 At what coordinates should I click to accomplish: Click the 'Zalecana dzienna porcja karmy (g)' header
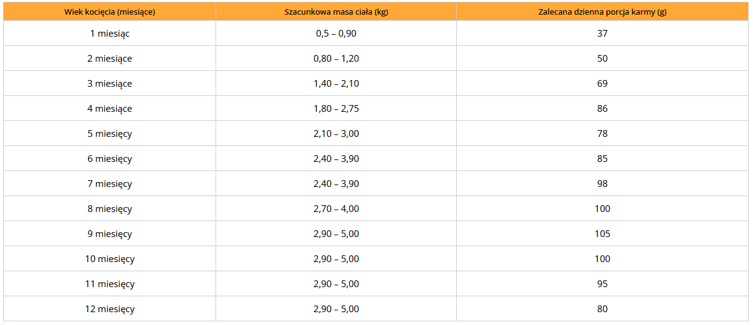tap(602, 12)
